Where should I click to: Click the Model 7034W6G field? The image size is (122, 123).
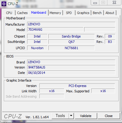tap(55, 29)
